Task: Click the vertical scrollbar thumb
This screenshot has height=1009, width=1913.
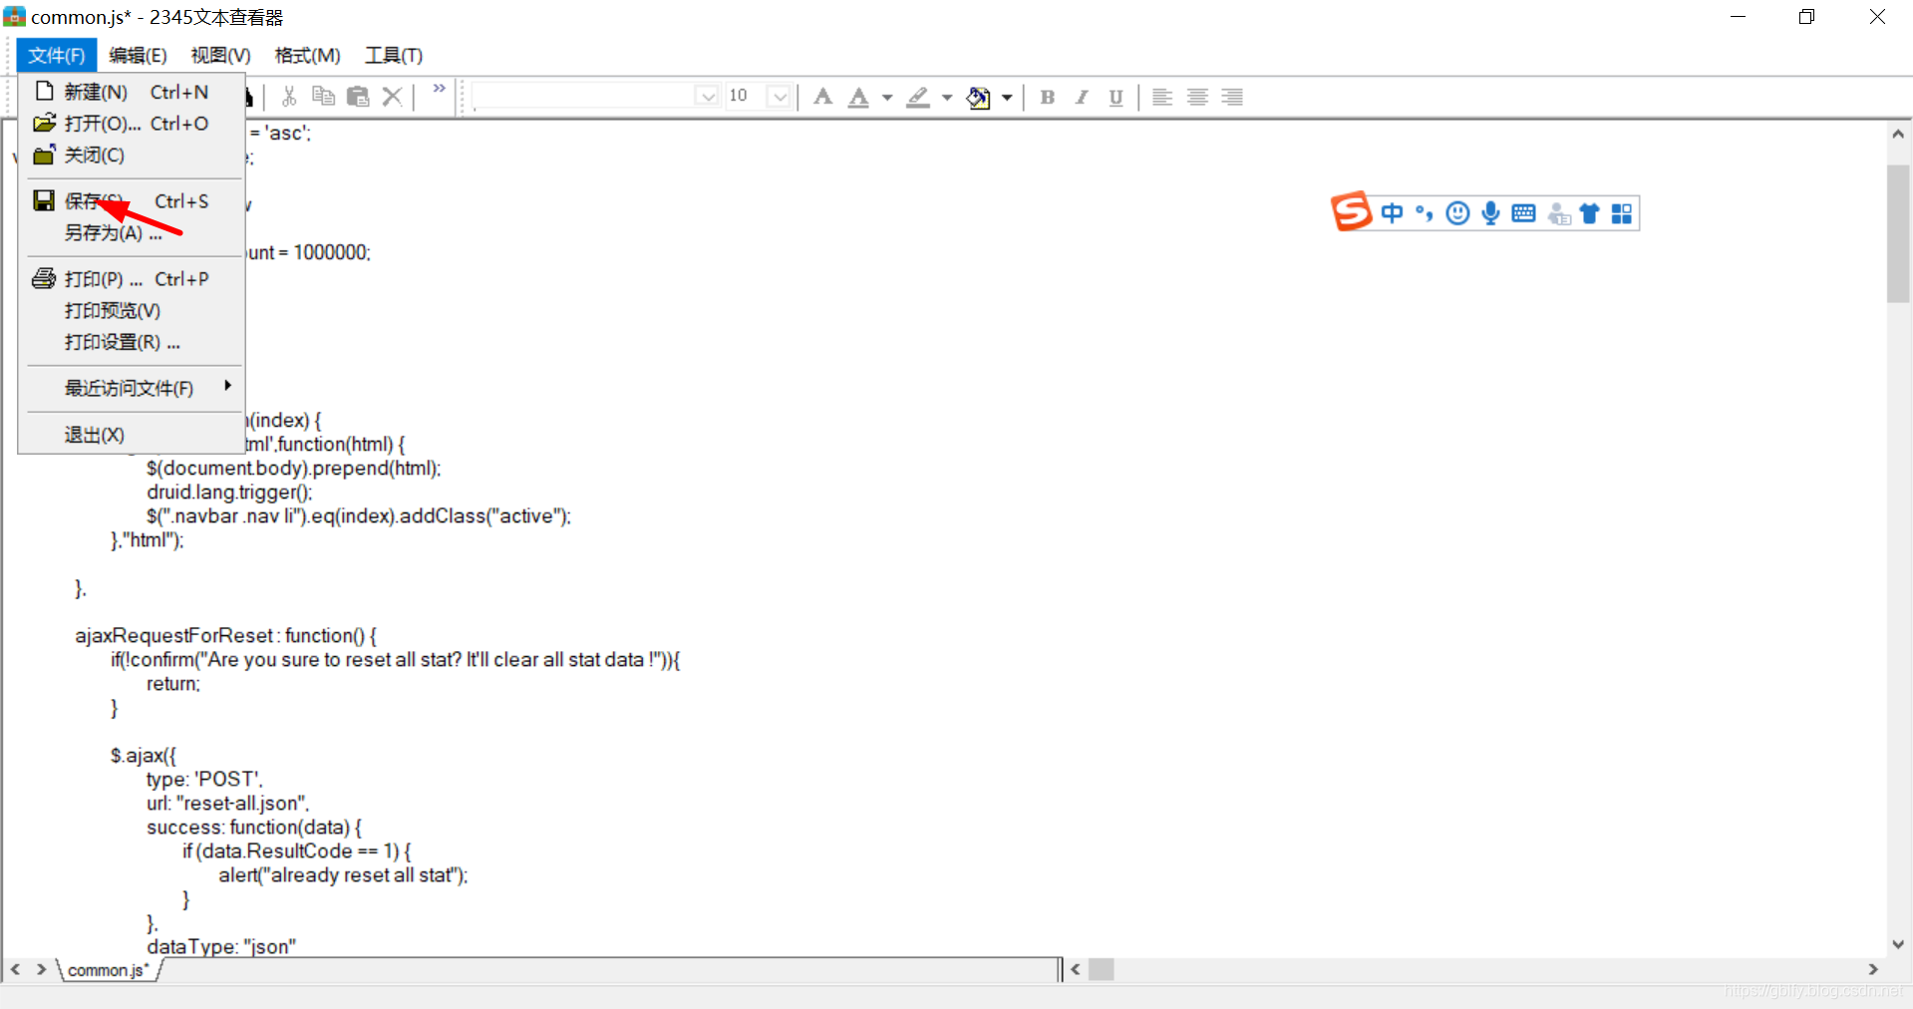Action: click(1898, 233)
